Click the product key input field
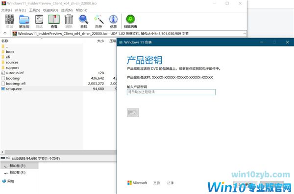294x194 pixels. point(171,92)
